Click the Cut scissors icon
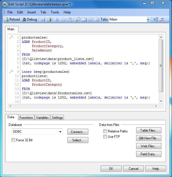 (57, 19)
